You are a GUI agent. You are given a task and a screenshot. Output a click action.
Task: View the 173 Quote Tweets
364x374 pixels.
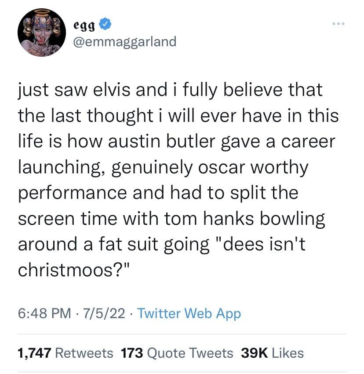[x=177, y=352]
